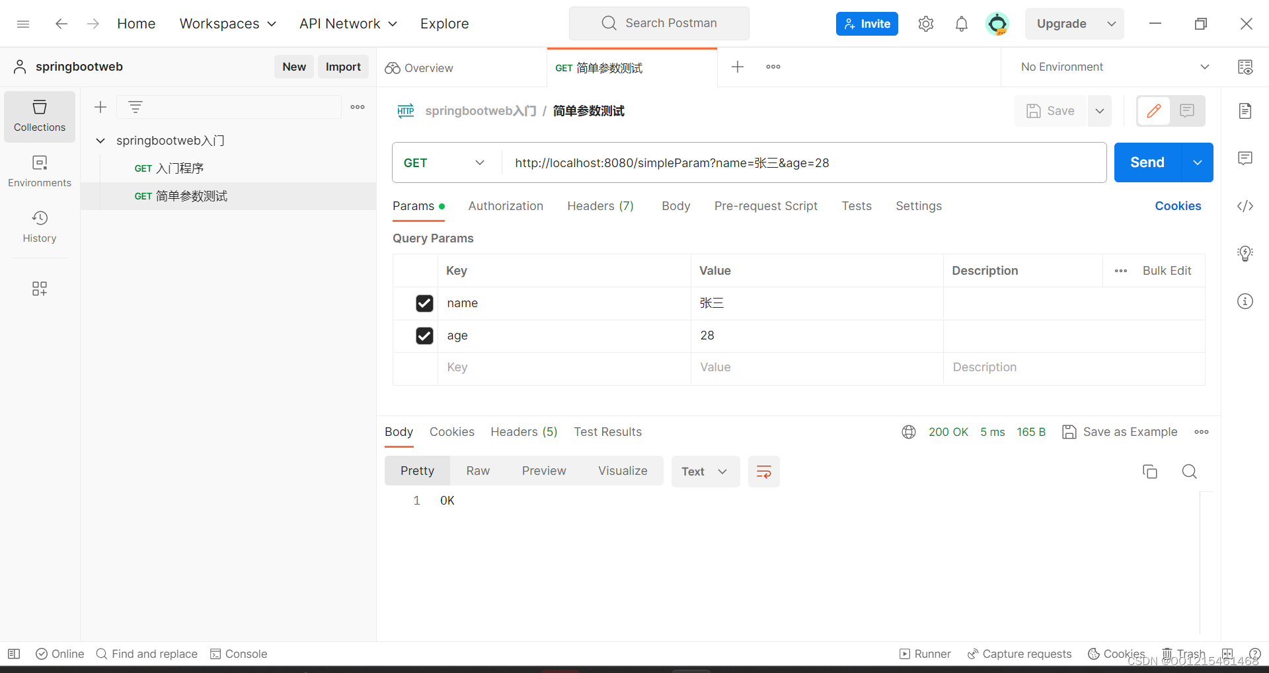The image size is (1269, 673).
Task: Expand the Save options arrow
Action: coord(1100,111)
